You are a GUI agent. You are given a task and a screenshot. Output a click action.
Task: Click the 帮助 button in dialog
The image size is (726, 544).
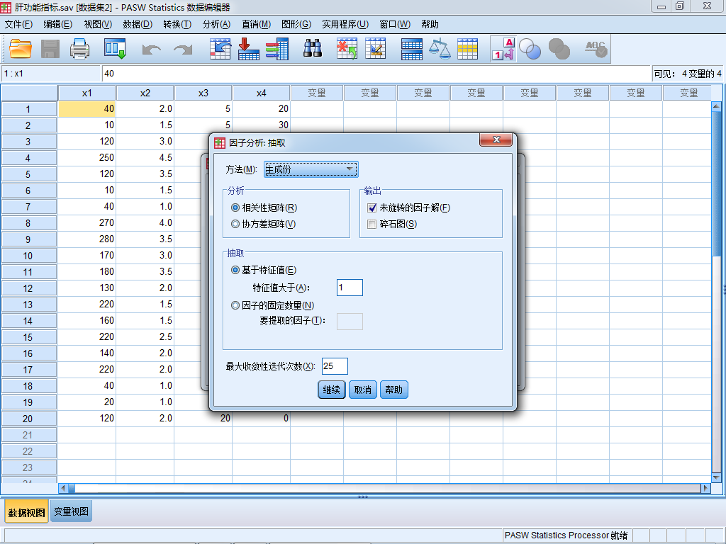click(x=393, y=390)
